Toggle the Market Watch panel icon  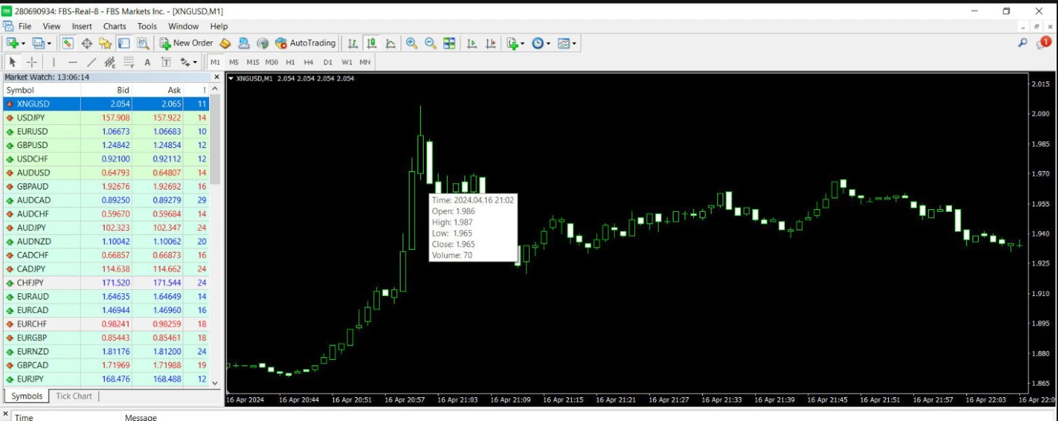(68, 44)
